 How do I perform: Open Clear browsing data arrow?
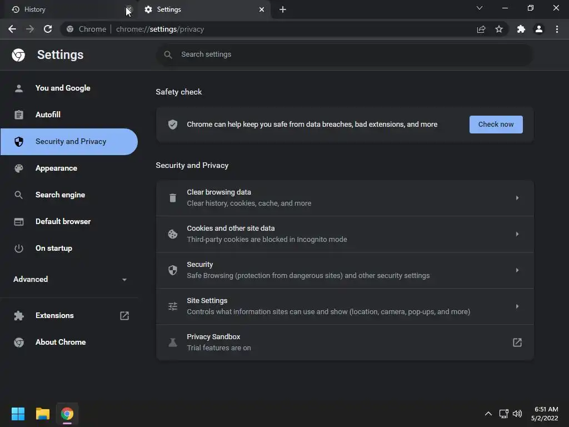coord(517,198)
